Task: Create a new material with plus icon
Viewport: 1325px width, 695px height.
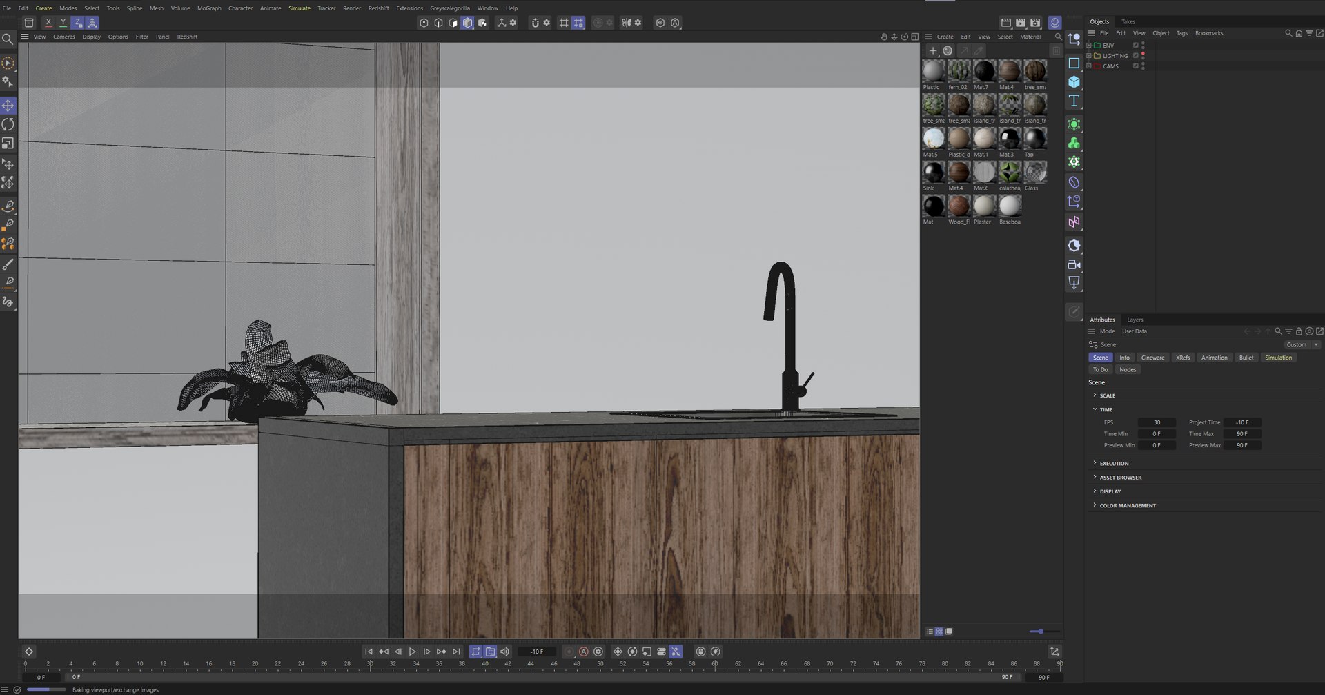Action: [933, 50]
